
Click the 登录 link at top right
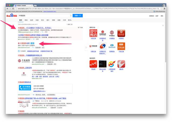[x=162, y=16]
